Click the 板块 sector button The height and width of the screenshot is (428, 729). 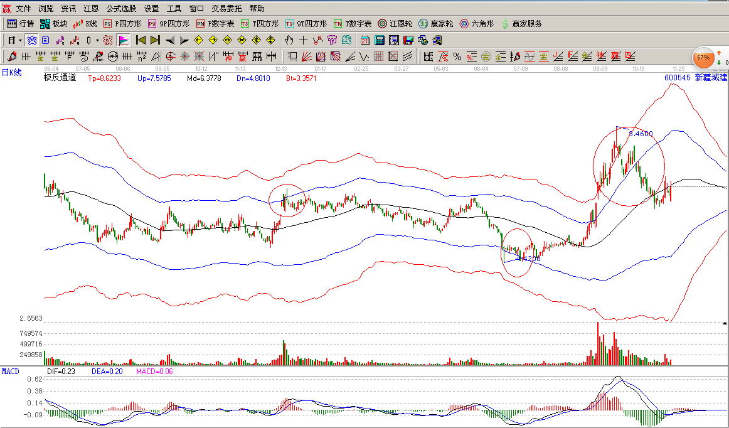coord(53,24)
